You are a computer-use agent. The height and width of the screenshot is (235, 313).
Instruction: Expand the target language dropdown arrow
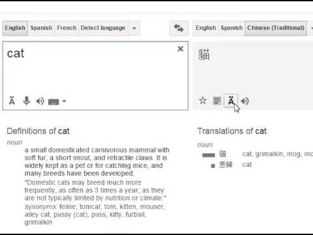pyautogui.click(x=311, y=28)
